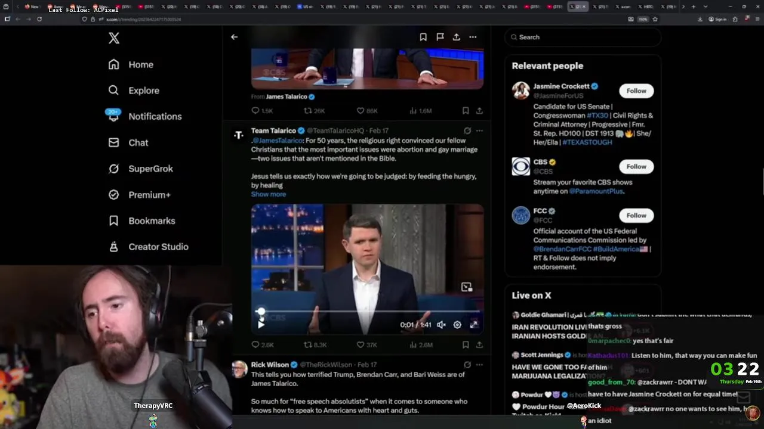764x429 pixels.
Task: Bookmark the Team Talarico post
Action: (x=466, y=345)
